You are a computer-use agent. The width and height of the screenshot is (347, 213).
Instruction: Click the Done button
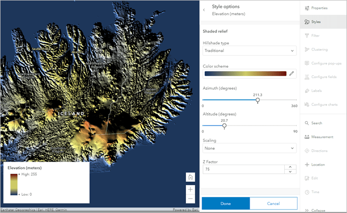click(226, 204)
